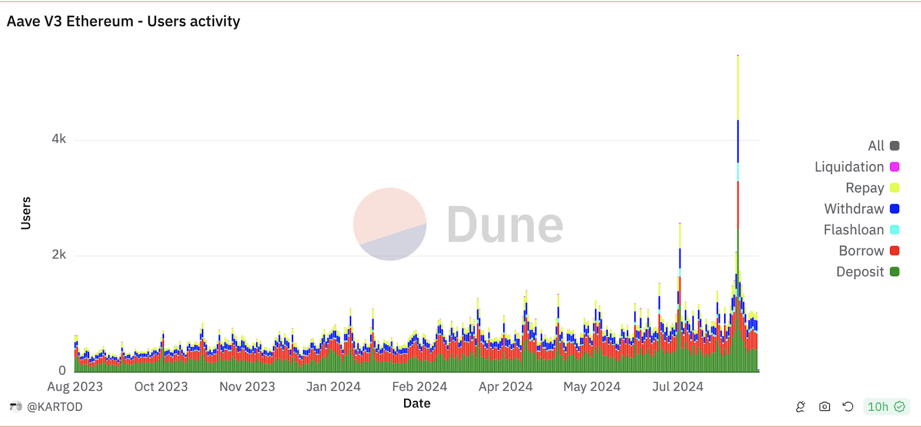Viewport: 921px width, 427px height.
Task: Toggle the Flashloan series legend label
Action: (854, 230)
